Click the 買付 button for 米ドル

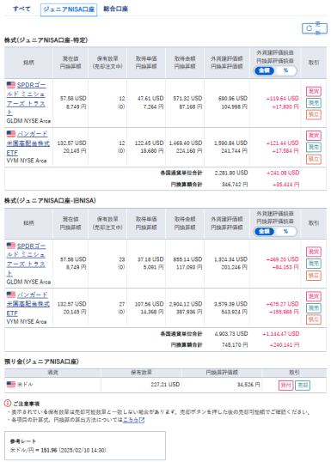pyautogui.click(x=285, y=385)
